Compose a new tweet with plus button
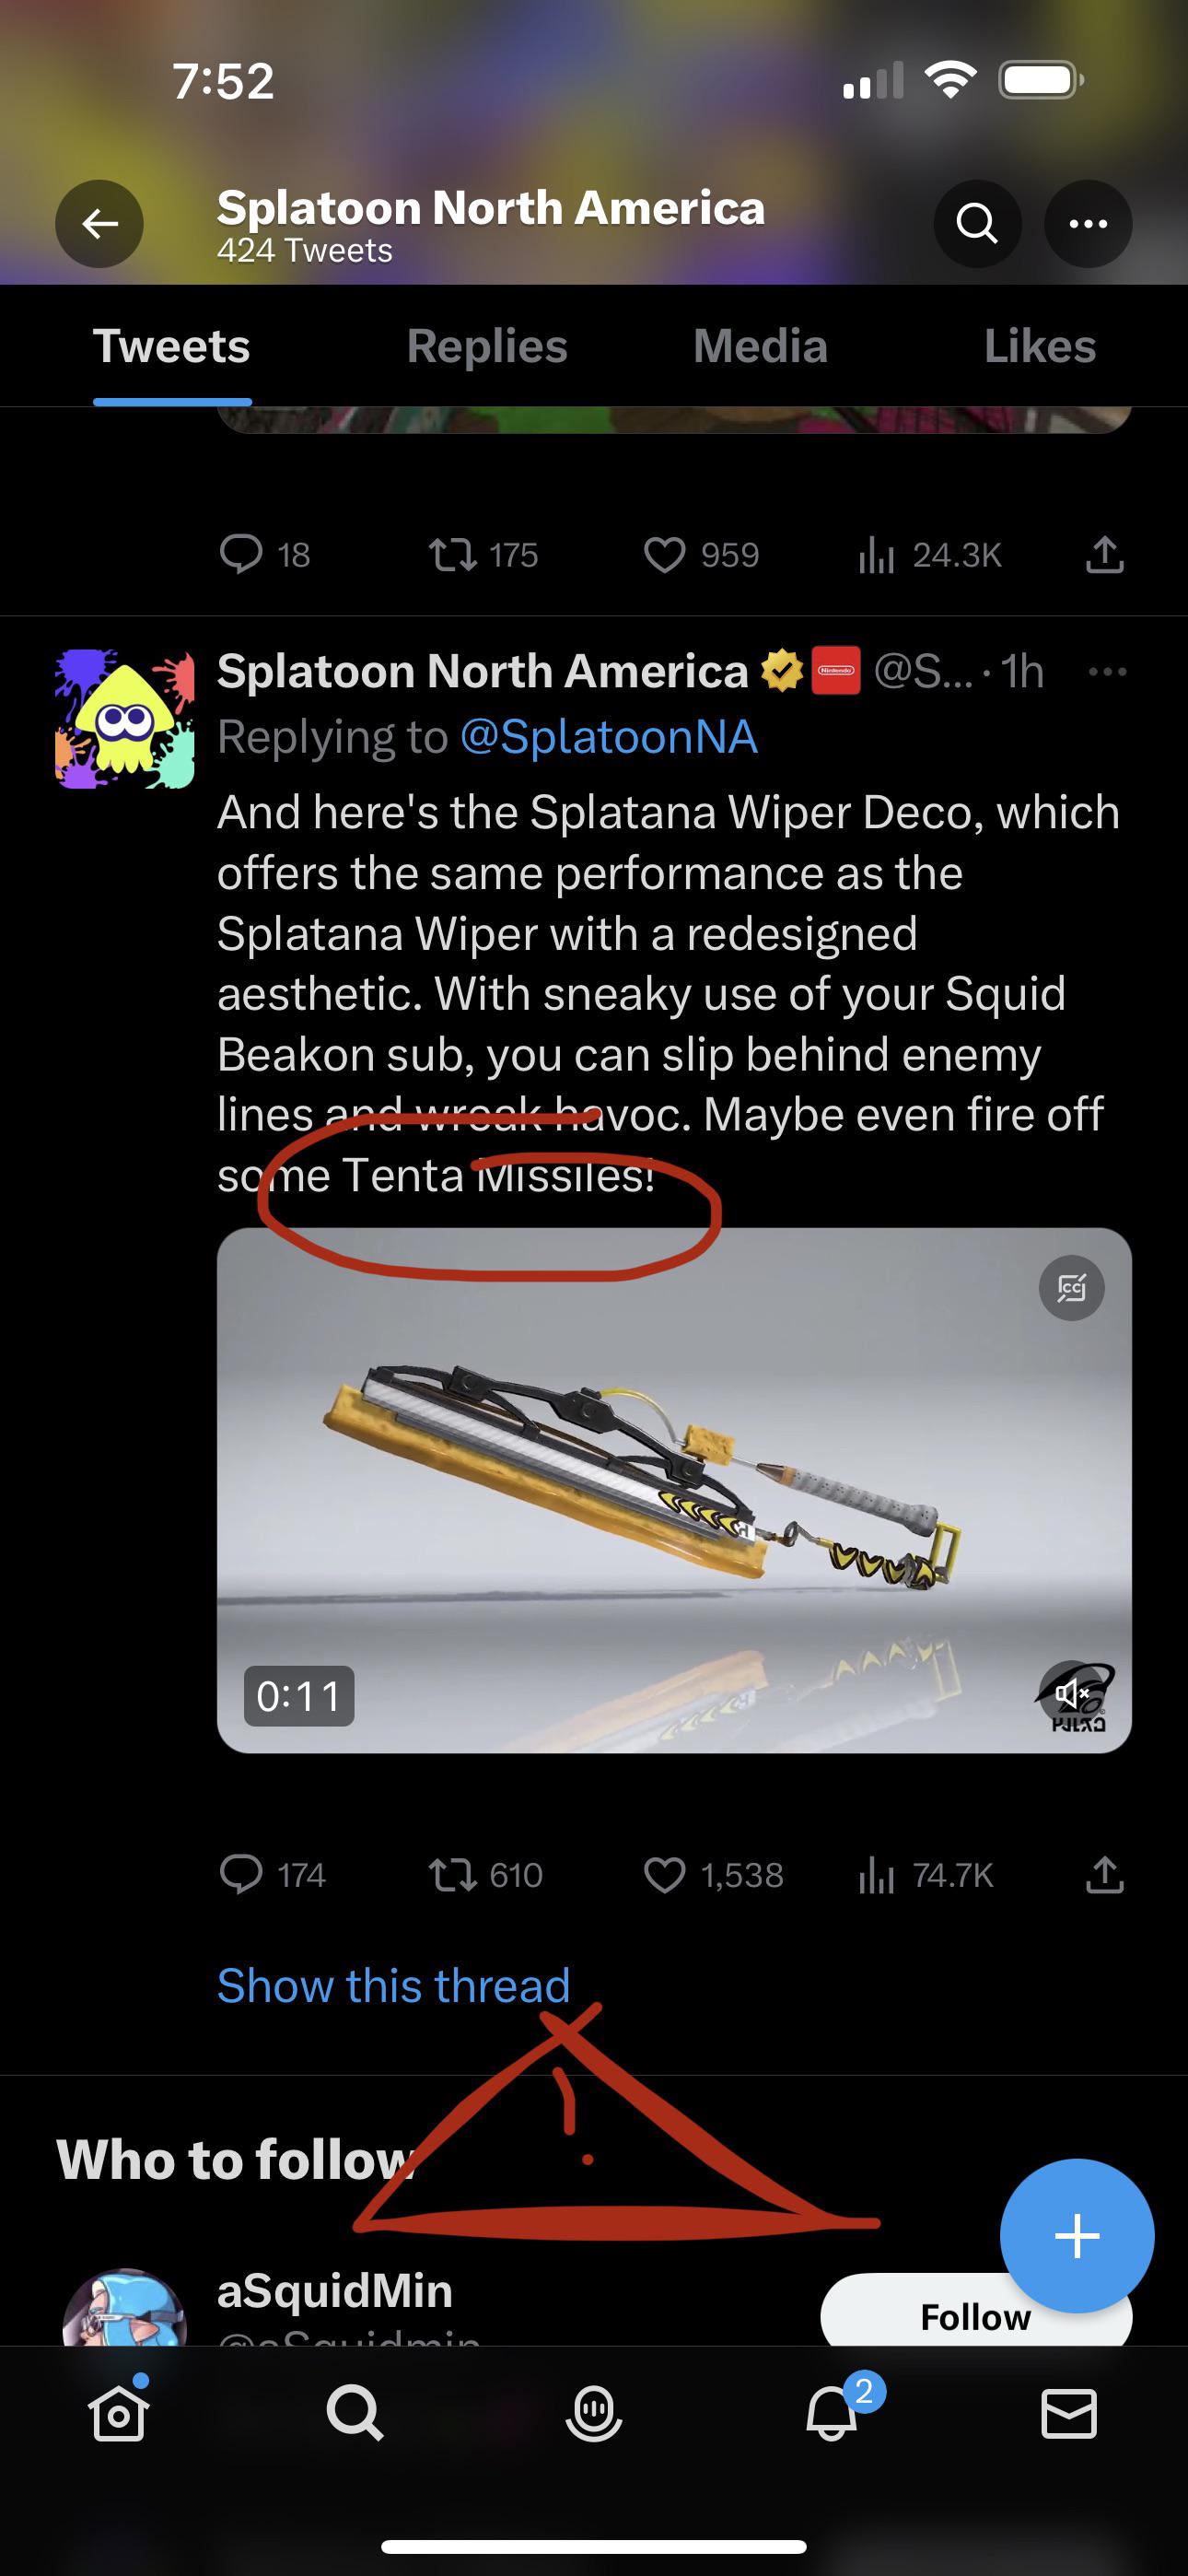This screenshot has height=2576, width=1188. 1077,2236
